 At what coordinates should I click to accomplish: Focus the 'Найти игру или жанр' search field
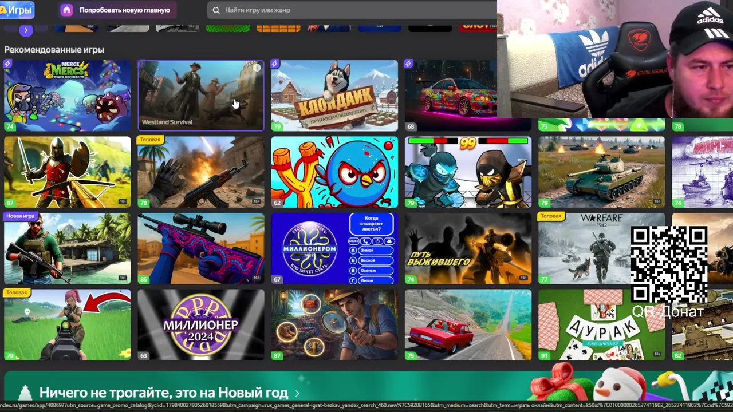tap(352, 10)
